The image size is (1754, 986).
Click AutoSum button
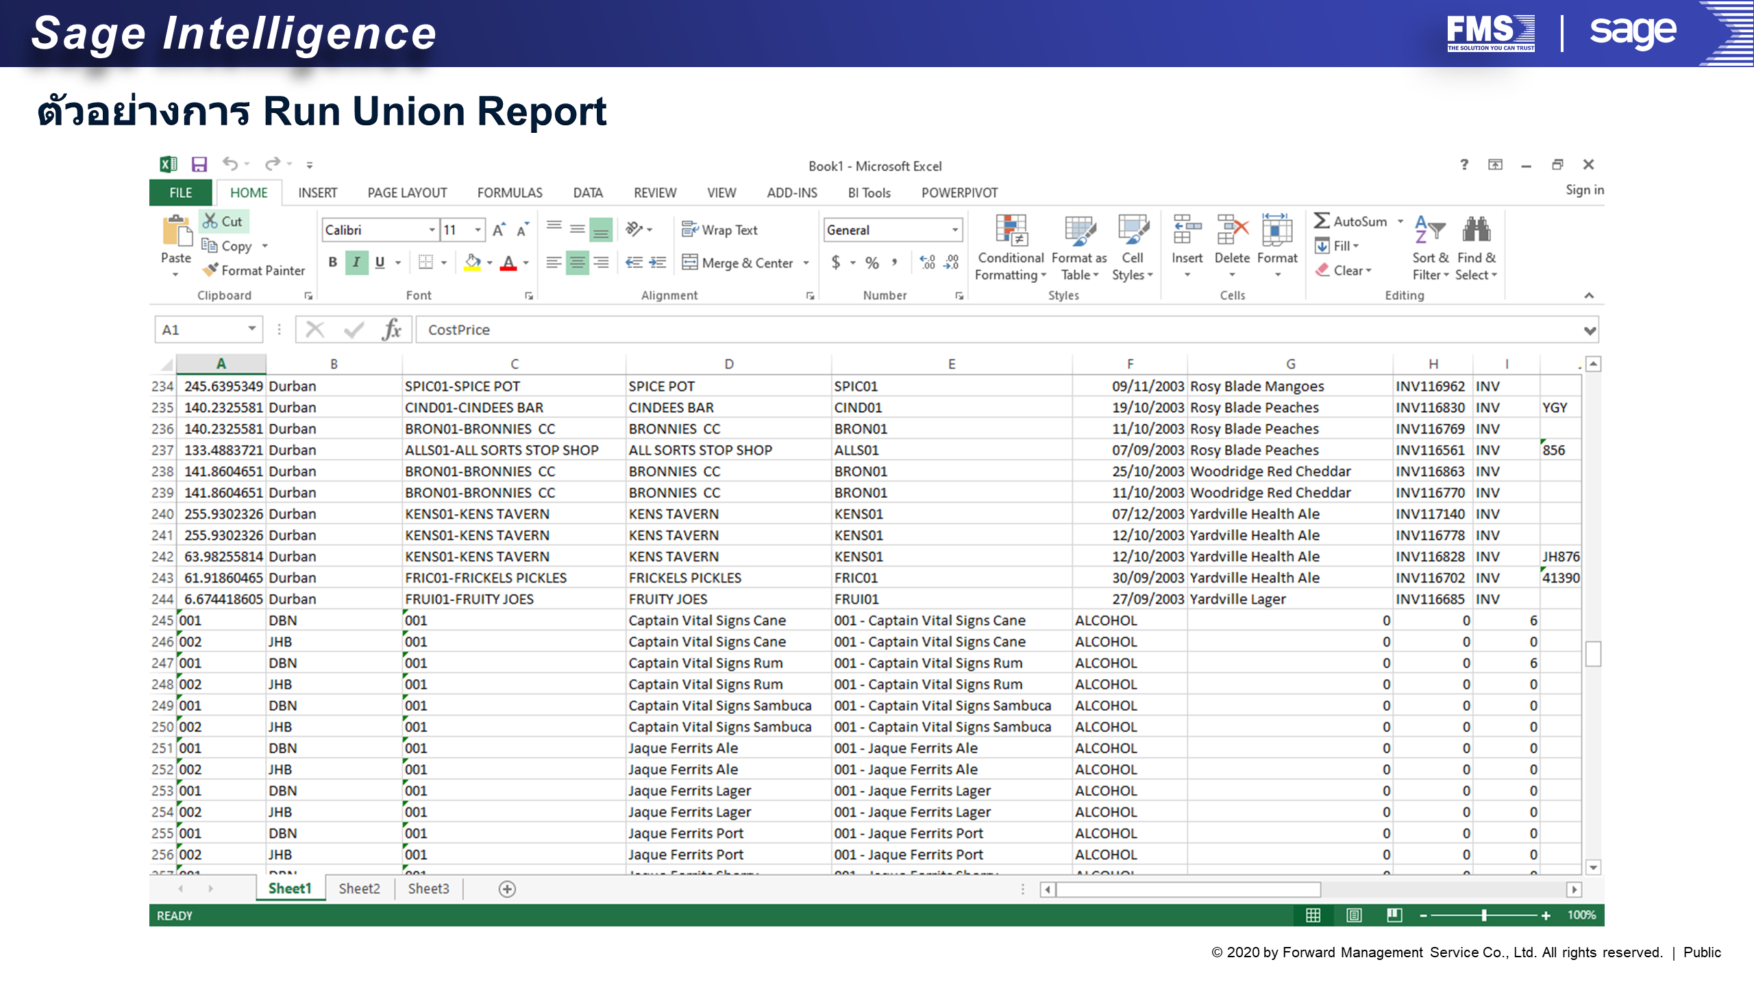point(1350,221)
